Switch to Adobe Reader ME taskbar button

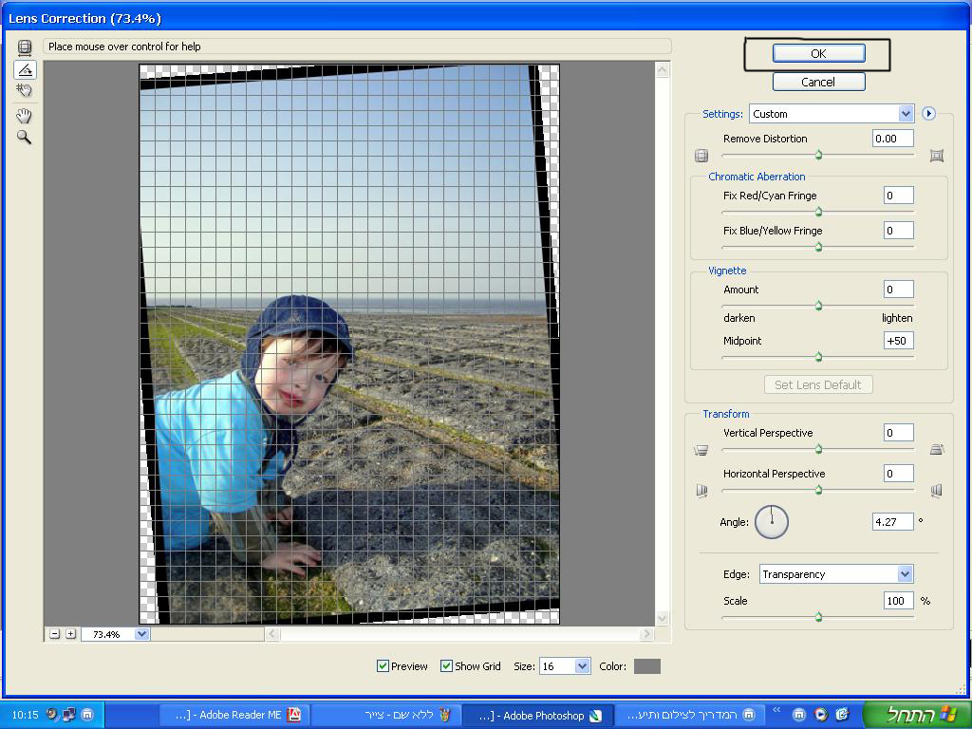234,716
